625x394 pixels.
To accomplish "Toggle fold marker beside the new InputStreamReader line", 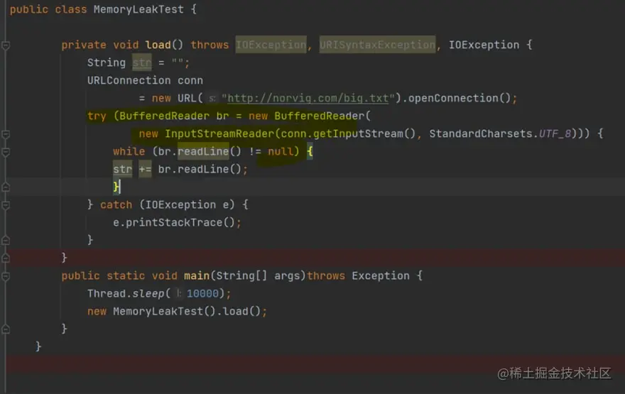I will [x=6, y=134].
